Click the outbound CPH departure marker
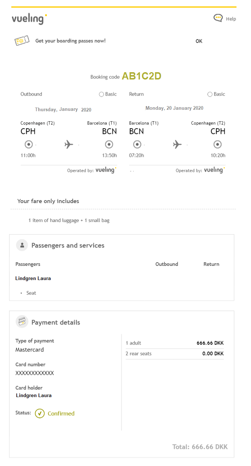This screenshot has height=466, width=251. pos(29,144)
